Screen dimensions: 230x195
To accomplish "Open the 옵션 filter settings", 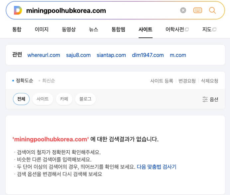I will 210,99.
